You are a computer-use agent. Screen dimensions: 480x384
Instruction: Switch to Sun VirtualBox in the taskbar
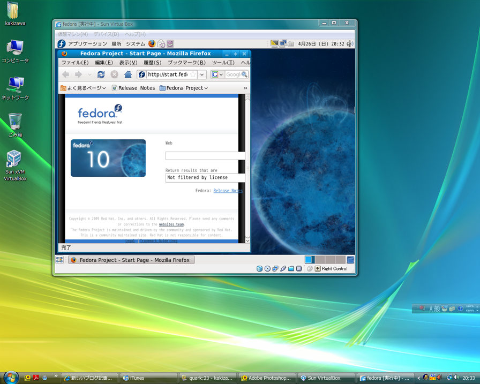[326, 378]
